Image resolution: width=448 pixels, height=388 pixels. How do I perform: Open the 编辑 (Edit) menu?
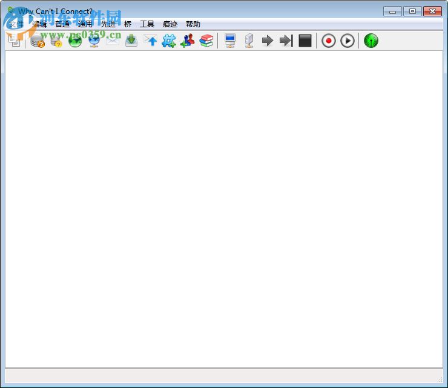[39, 24]
